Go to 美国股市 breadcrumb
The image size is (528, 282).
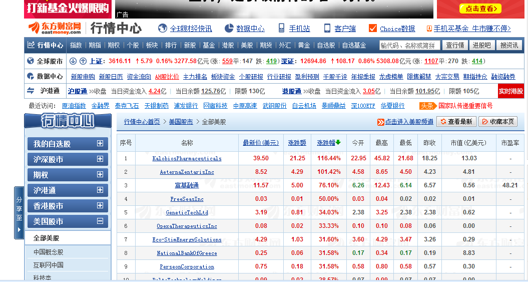pyautogui.click(x=181, y=122)
